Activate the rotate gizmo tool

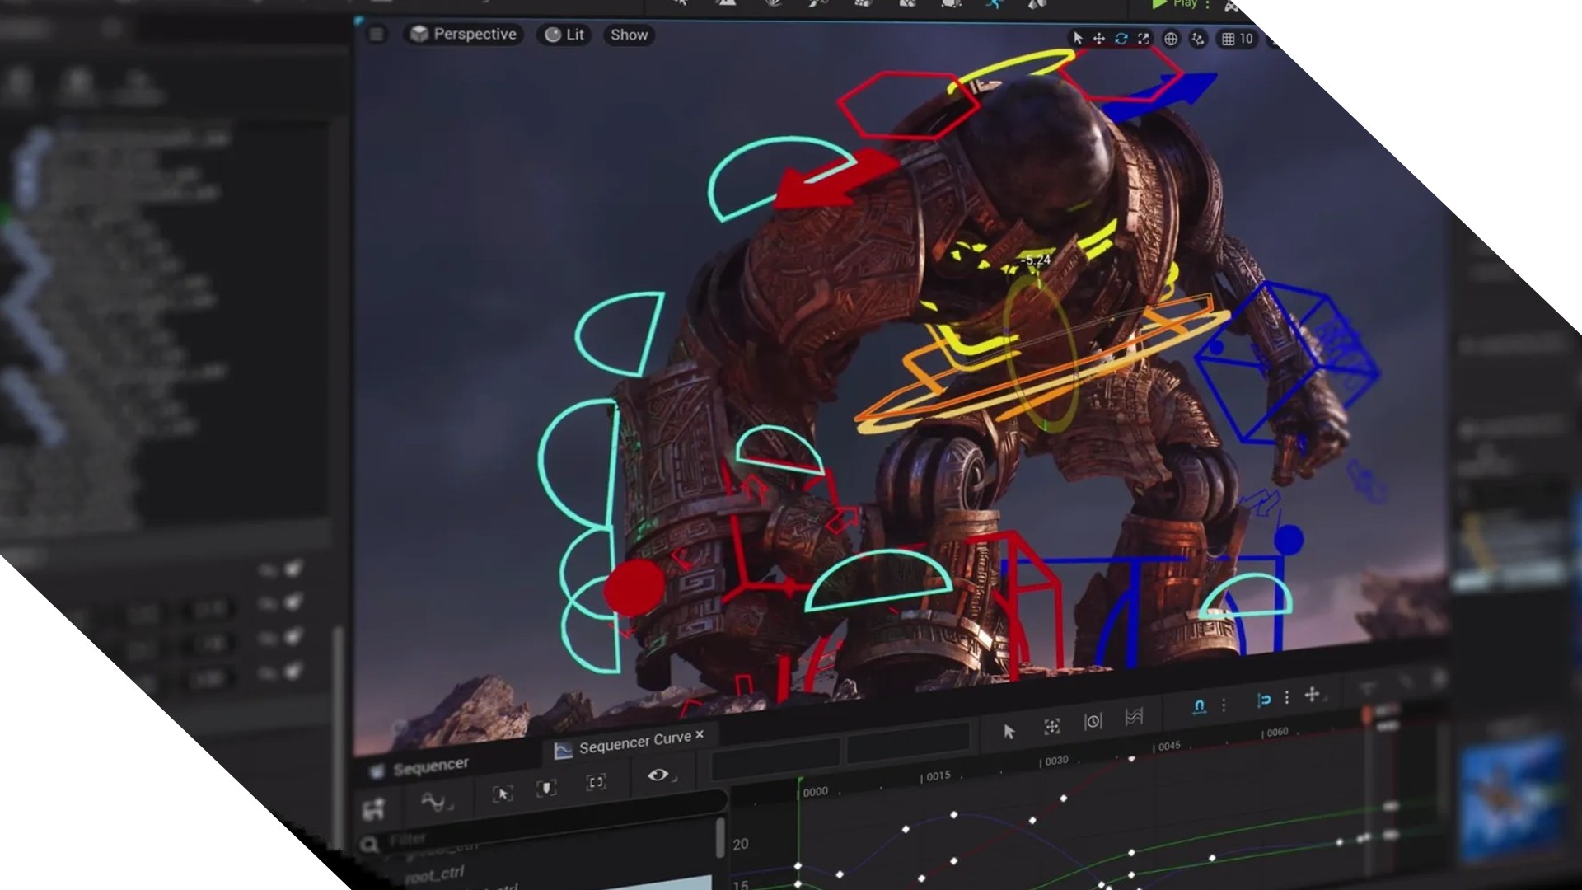coord(1121,39)
